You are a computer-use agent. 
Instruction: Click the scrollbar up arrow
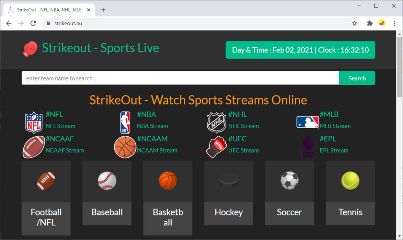tap(399, 34)
